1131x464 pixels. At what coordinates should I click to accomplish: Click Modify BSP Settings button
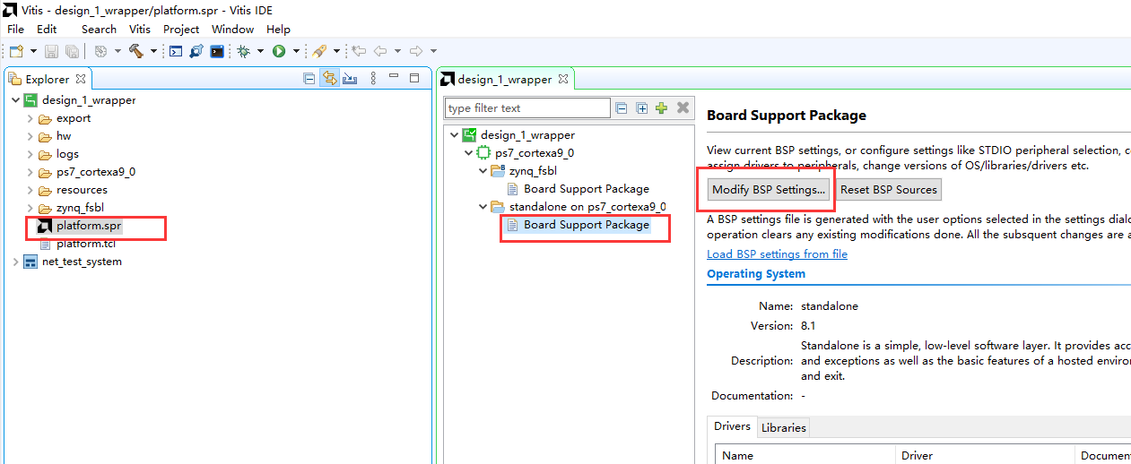pyautogui.click(x=769, y=189)
